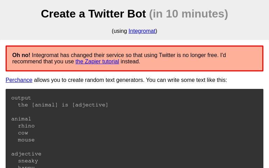Screen dimensions: 269x168
Task: Click the word "instead." after Zapier link
Action: pyautogui.click(x=130, y=61)
